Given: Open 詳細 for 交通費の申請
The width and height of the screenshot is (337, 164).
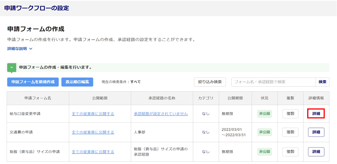Looking at the screenshot, I should point(316,132).
